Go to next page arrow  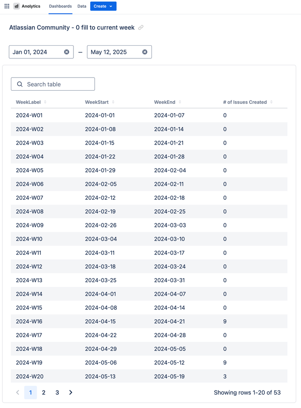pos(71,392)
